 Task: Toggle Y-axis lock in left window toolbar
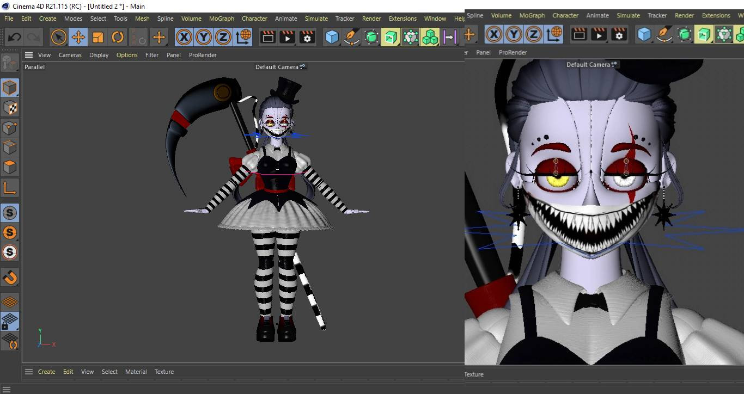pyautogui.click(x=204, y=38)
